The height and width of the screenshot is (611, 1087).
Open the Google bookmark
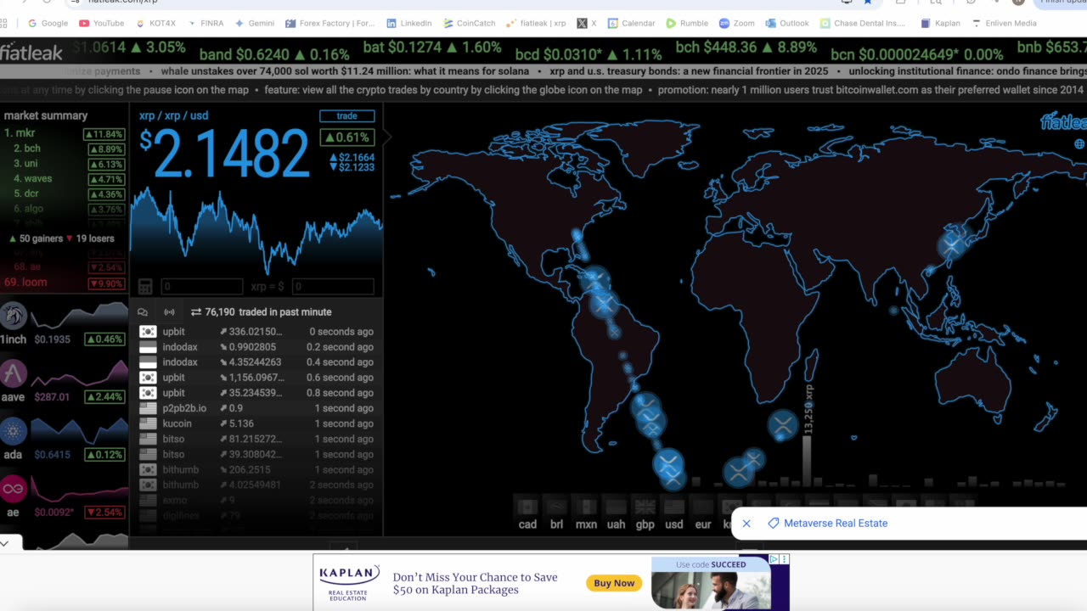[48, 23]
